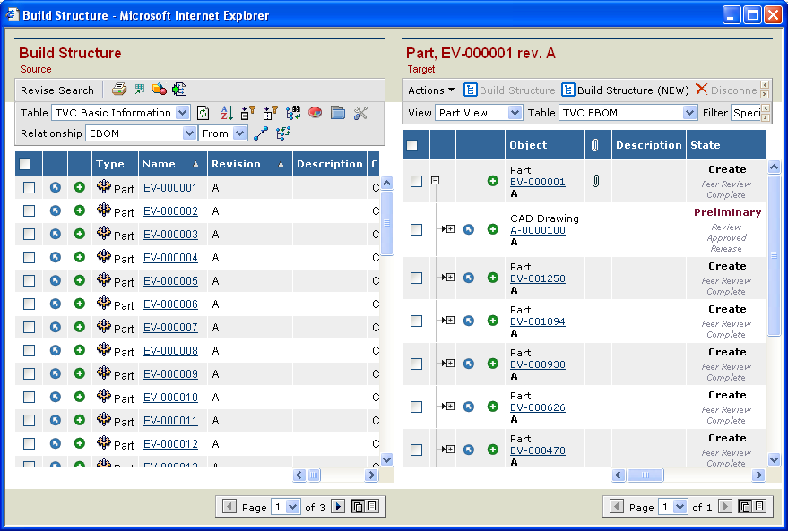Click Build Structure (NEW) button
This screenshot has width=788, height=531.
point(626,90)
